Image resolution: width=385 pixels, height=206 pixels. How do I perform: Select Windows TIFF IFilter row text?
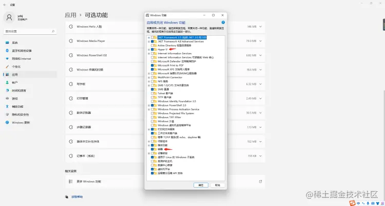tap(169, 117)
